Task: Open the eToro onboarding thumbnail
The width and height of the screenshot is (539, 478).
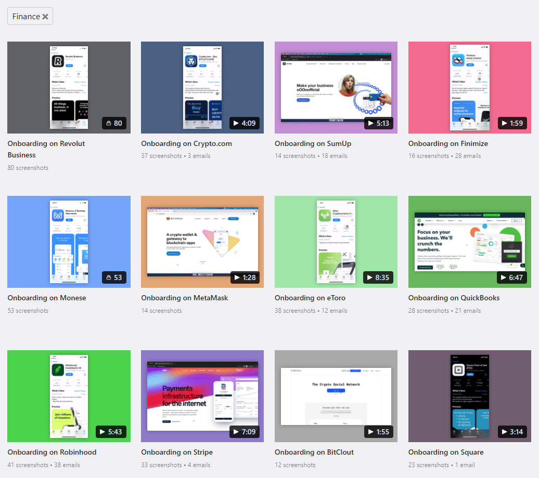Action: [336, 242]
